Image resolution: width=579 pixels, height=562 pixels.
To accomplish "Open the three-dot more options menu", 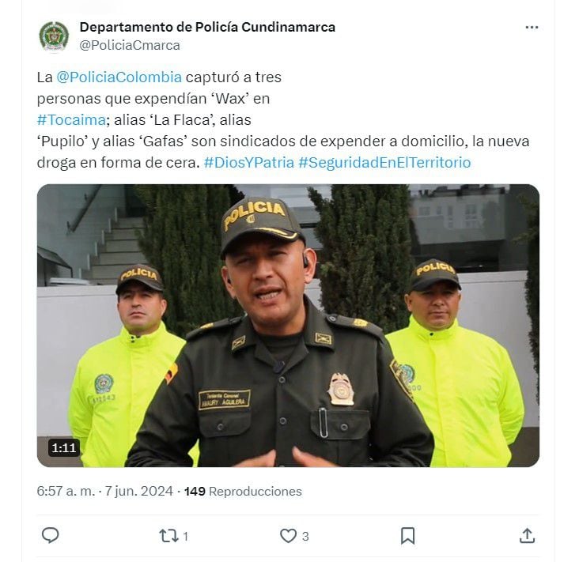I will 532,28.
